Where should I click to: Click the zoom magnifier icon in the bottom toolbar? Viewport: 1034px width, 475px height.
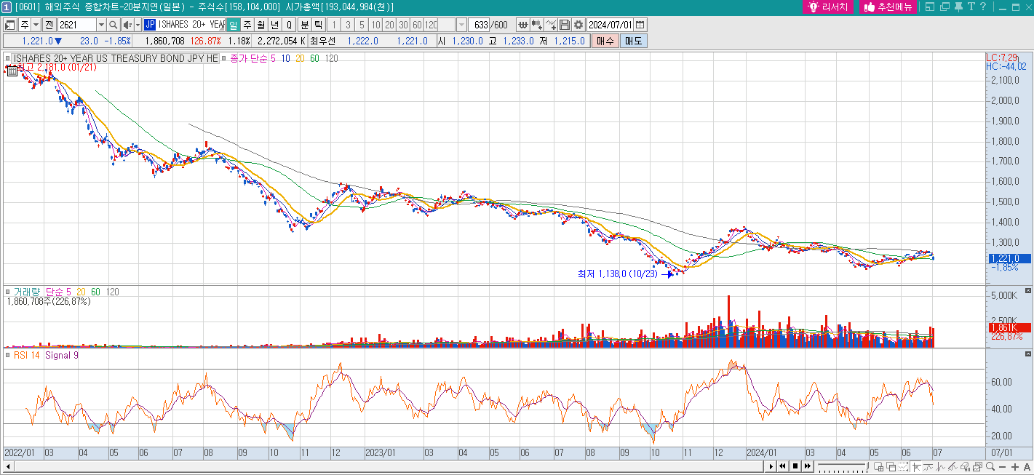pyautogui.click(x=990, y=467)
